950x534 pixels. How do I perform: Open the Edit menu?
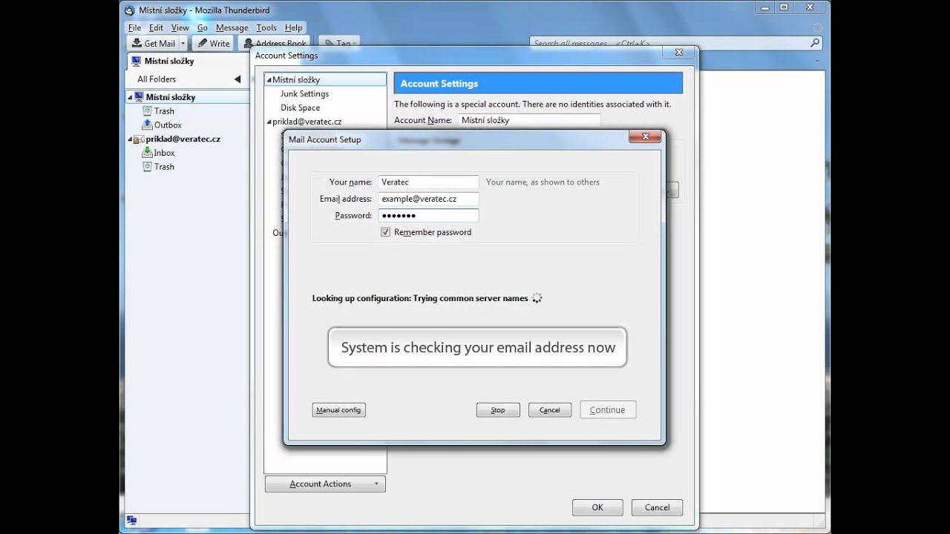pyautogui.click(x=156, y=27)
